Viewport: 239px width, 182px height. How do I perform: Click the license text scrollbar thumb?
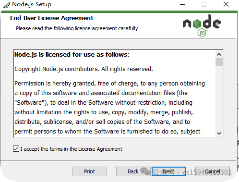point(219,62)
